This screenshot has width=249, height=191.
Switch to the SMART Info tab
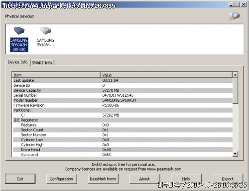click(42, 63)
